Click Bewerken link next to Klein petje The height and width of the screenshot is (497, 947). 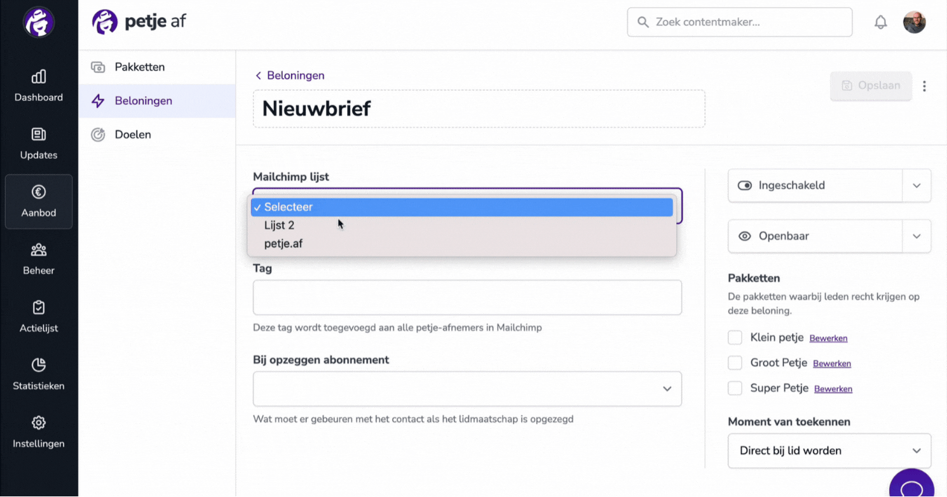click(828, 338)
